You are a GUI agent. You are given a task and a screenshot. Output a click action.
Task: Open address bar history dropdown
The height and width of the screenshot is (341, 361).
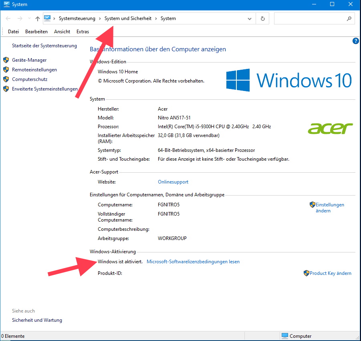(249, 19)
